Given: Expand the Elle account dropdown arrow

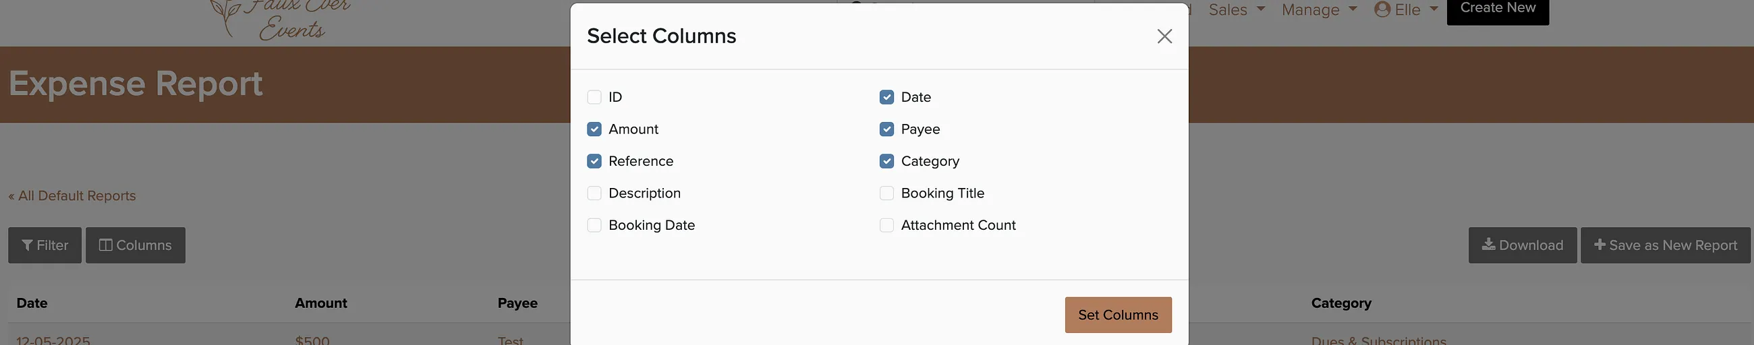Looking at the screenshot, I should tap(1434, 9).
